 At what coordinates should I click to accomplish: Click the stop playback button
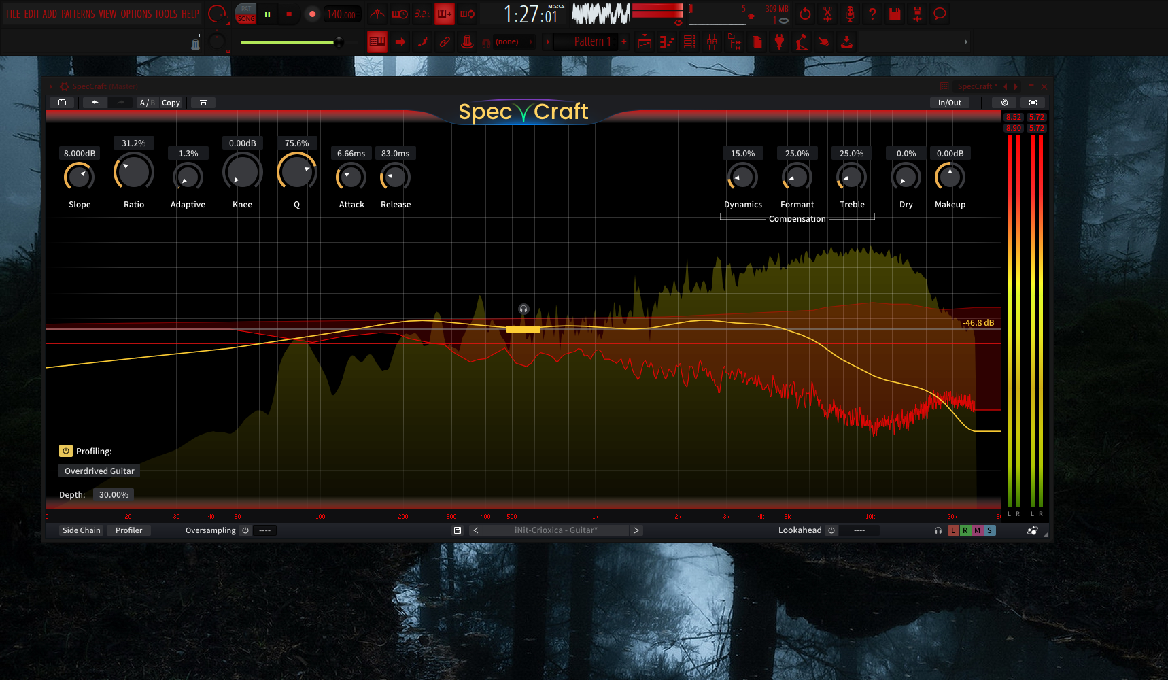[x=289, y=14]
